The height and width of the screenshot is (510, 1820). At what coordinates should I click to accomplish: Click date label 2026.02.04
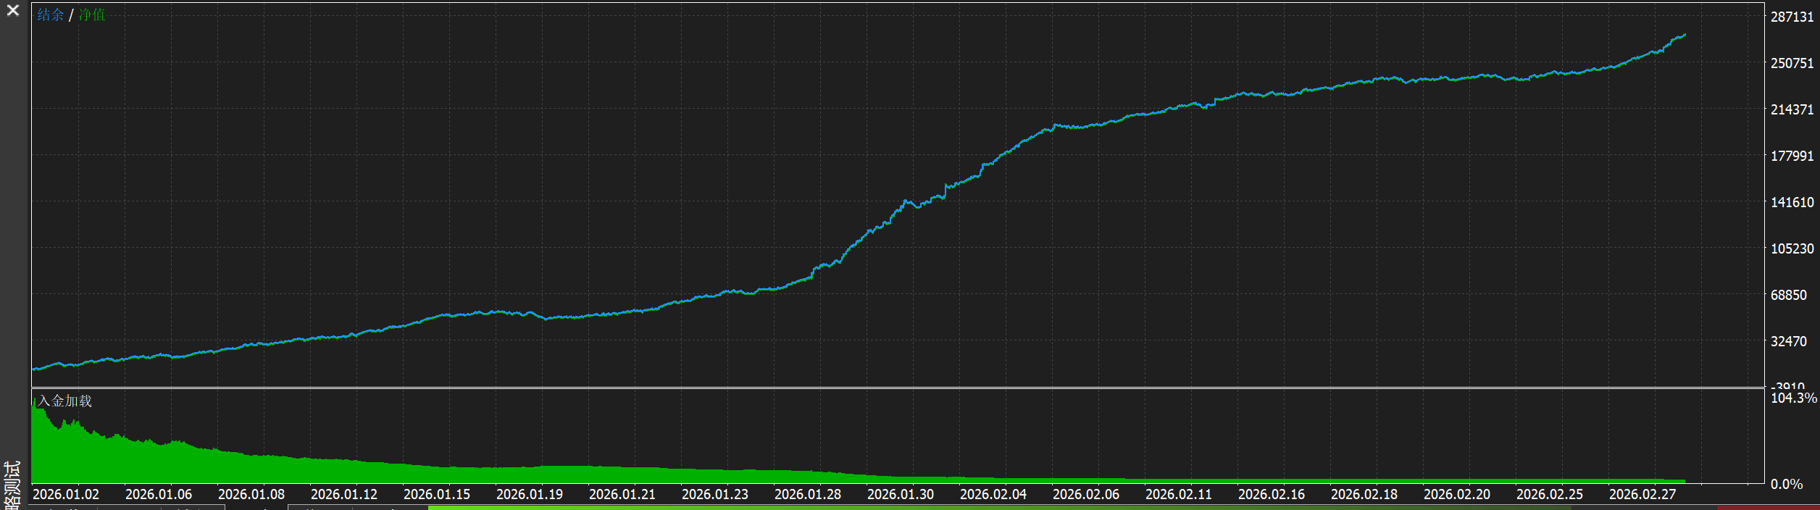[993, 494]
